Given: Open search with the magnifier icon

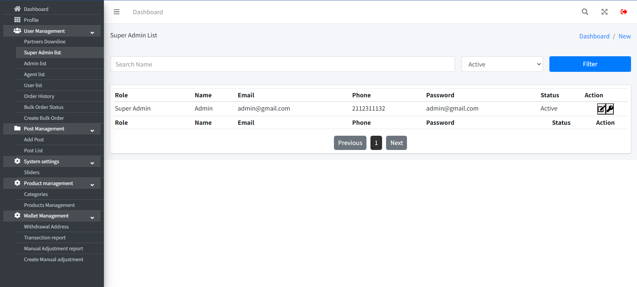Looking at the screenshot, I should coord(585,12).
